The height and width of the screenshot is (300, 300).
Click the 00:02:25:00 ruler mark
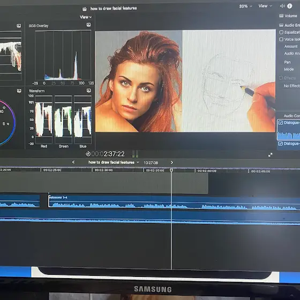52,170
